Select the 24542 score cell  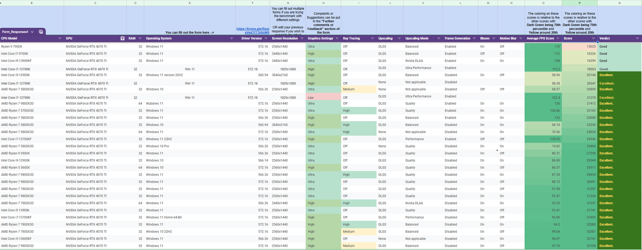pyautogui.click(x=579, y=139)
